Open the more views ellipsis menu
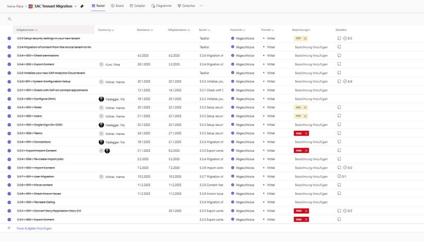 [201, 6]
